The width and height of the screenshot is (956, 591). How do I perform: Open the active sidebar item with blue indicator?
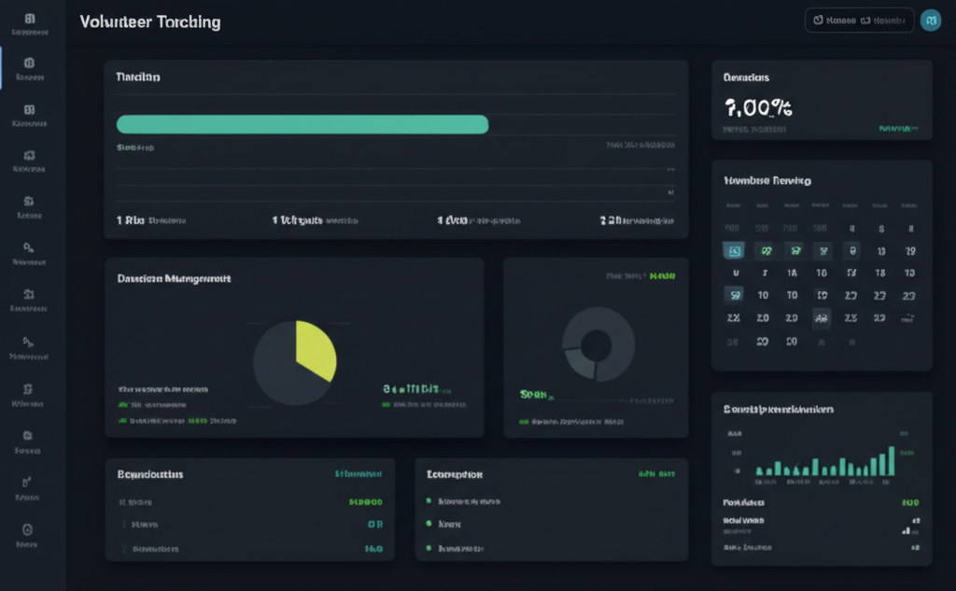[29, 63]
